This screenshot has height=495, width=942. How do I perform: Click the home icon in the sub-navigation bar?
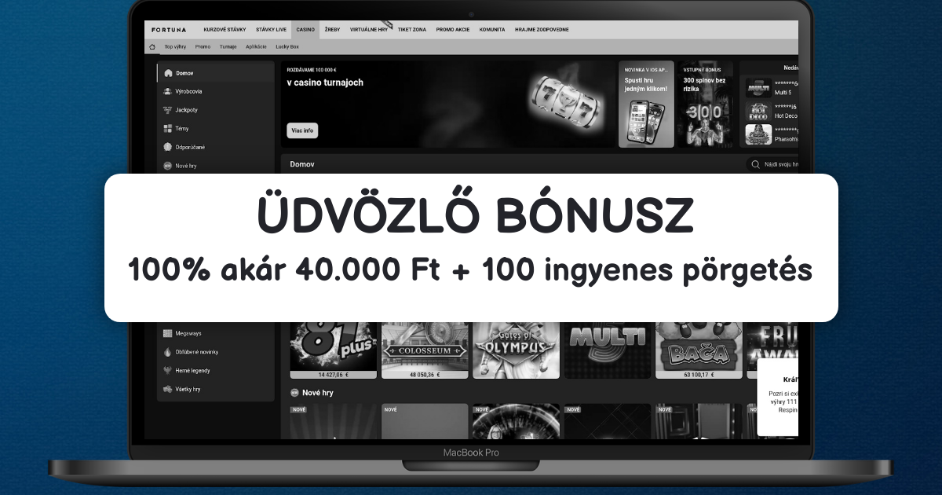[x=152, y=47]
